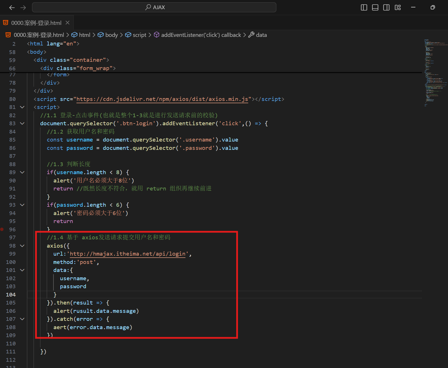This screenshot has width=448, height=368.
Task: Open the customize layout icon
Action: [398, 7]
